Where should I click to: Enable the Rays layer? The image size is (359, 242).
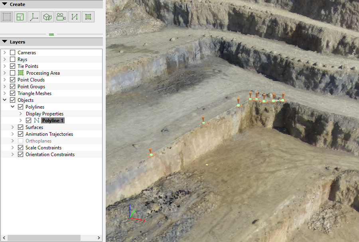[x=12, y=59]
